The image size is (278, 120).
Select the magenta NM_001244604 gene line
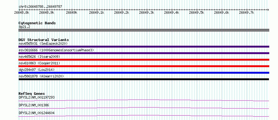(x=144, y=116)
